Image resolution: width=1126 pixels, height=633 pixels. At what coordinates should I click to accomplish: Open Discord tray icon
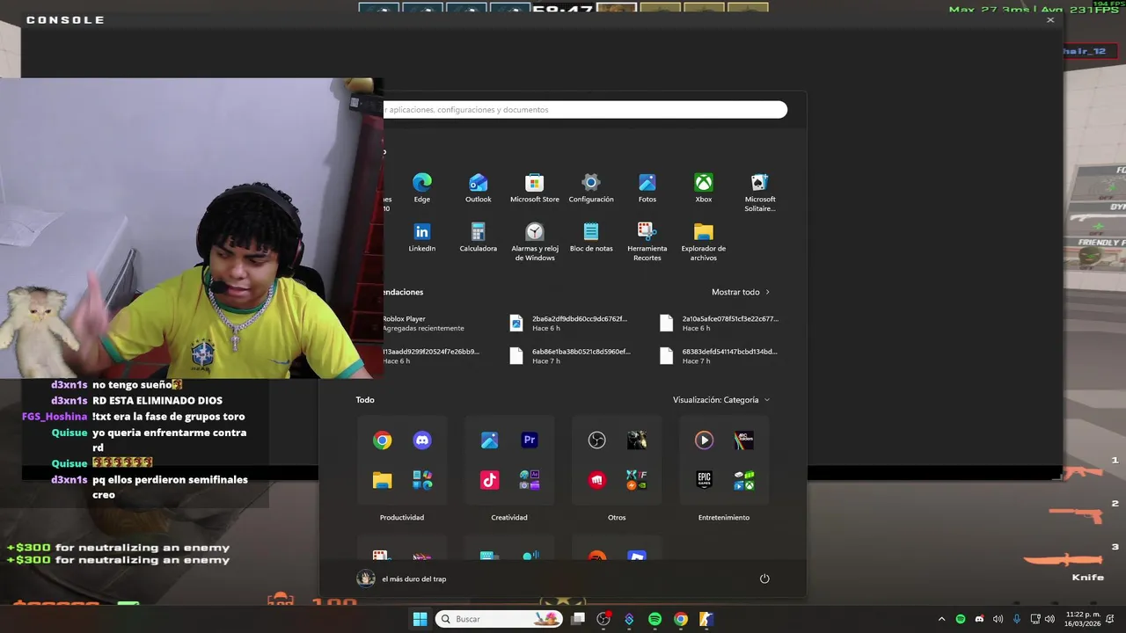click(979, 619)
